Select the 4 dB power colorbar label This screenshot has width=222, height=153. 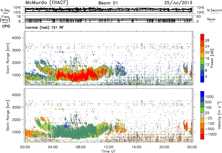coord(206,77)
